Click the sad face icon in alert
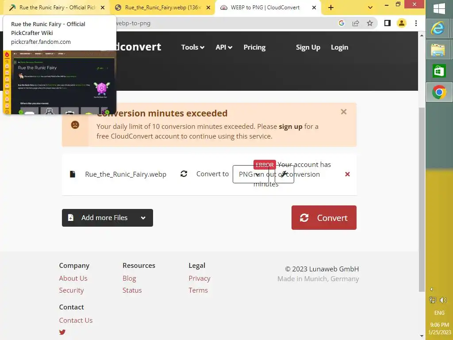Image resolution: width=453 pixels, height=340 pixels. point(75,125)
